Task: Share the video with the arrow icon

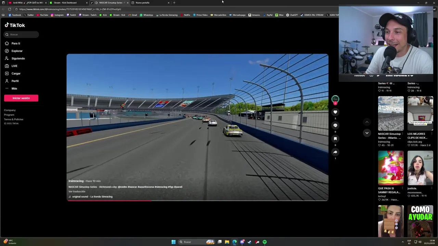Action: click(335, 152)
